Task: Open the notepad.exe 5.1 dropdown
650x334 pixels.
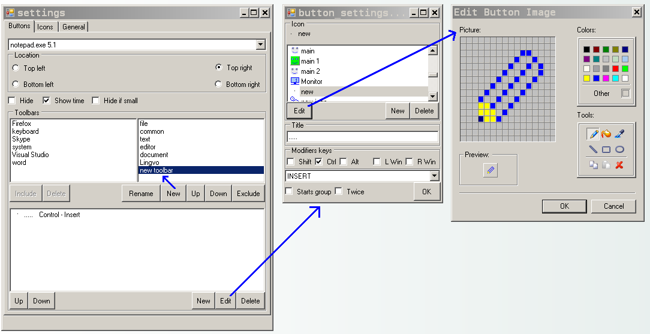Action: coord(260,45)
